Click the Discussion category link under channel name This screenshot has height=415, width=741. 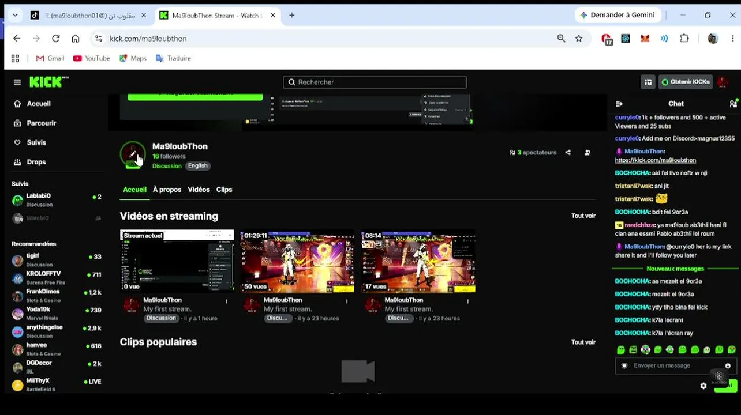click(167, 166)
